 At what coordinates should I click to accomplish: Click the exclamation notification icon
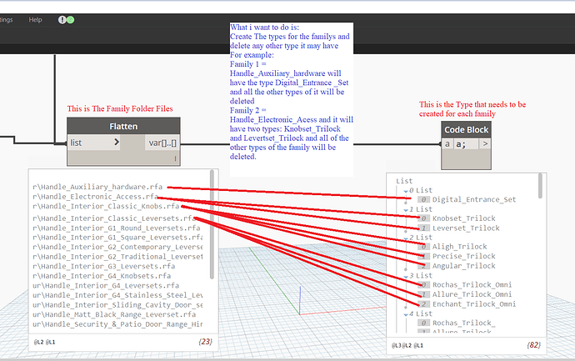click(62, 20)
